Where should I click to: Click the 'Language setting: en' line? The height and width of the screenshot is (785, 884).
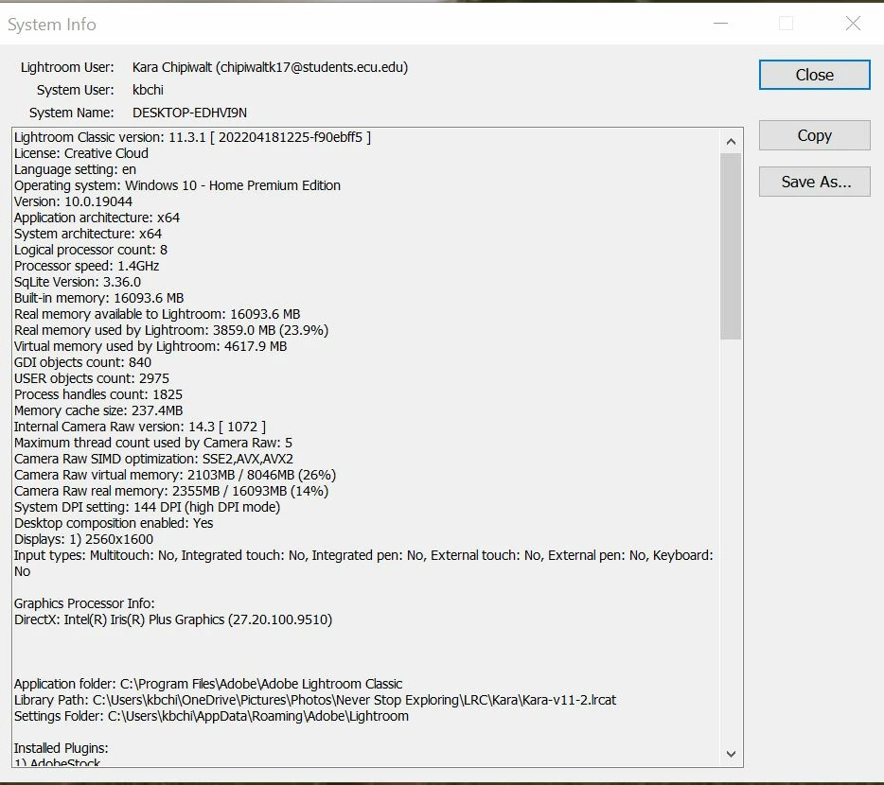(75, 169)
